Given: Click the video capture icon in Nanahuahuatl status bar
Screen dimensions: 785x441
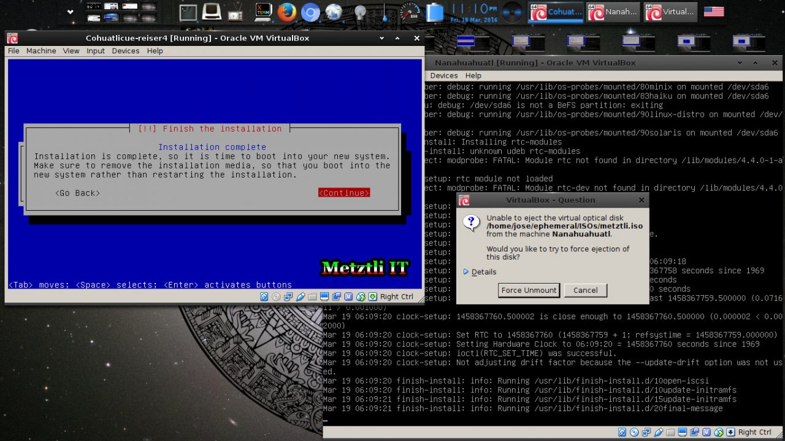Looking at the screenshot, I should 694,432.
